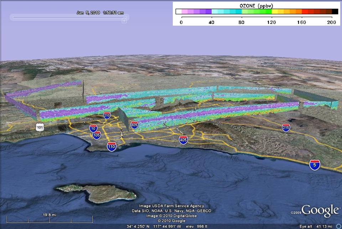Click the 19.8 mi scale legend
The height and width of the screenshot is (229, 342).
coord(50,218)
